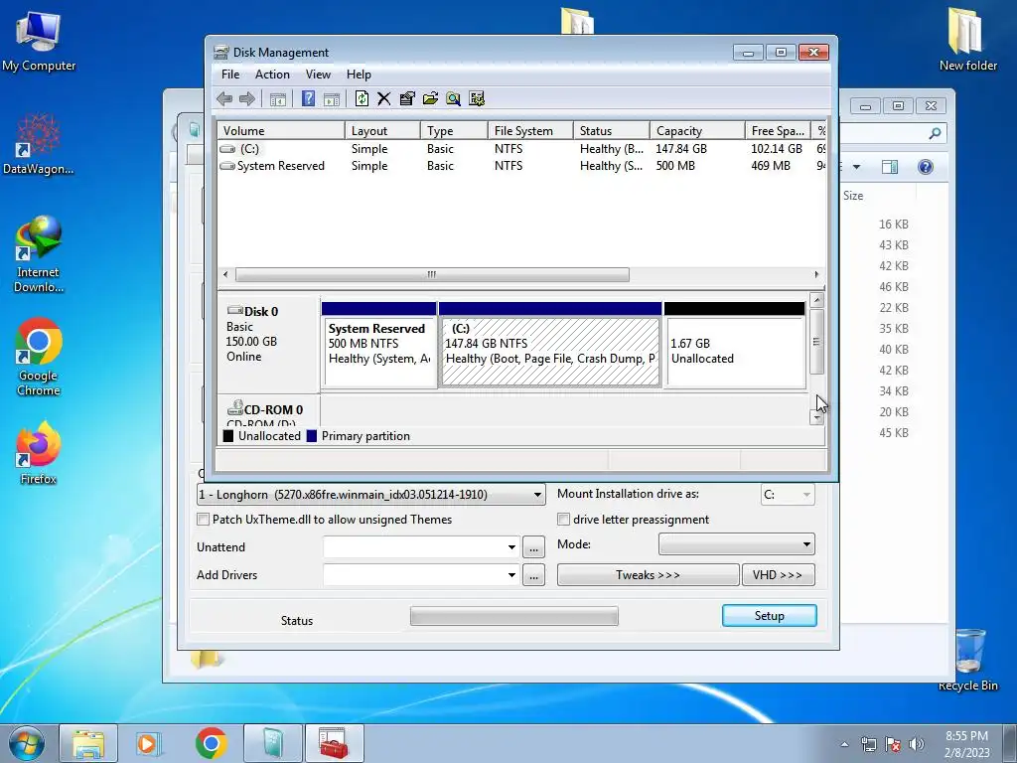Click the volume speaker tray icon

[x=916, y=744]
